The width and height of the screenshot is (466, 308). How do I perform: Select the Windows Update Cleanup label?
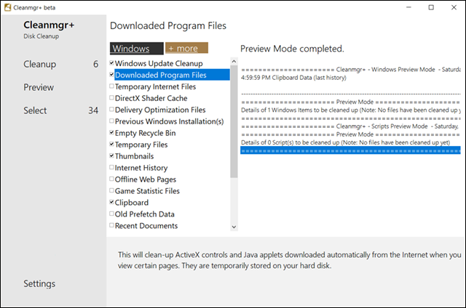[x=159, y=63]
